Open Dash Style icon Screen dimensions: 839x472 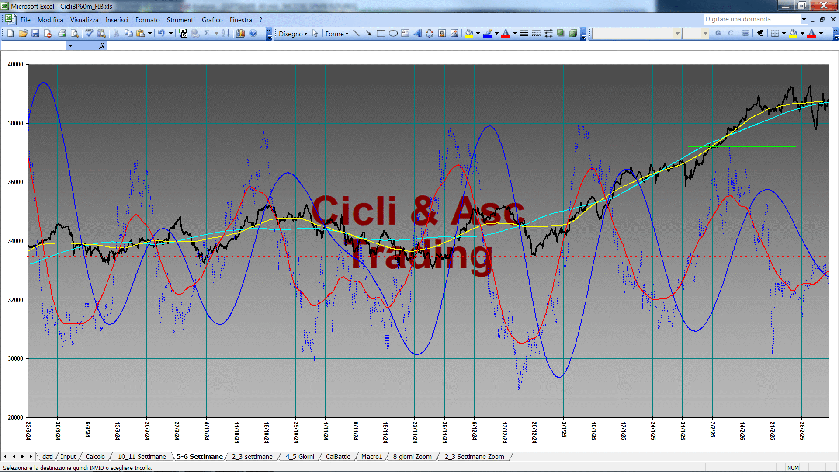[536, 33]
